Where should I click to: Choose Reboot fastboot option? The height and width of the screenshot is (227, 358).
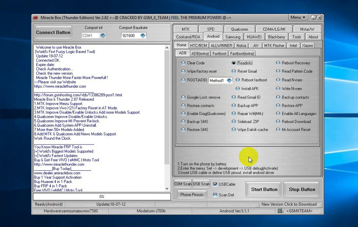[x=238, y=80]
